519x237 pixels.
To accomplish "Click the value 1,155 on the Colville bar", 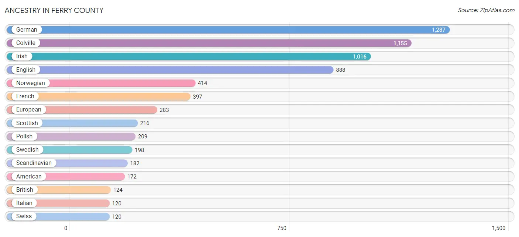I will (400, 43).
